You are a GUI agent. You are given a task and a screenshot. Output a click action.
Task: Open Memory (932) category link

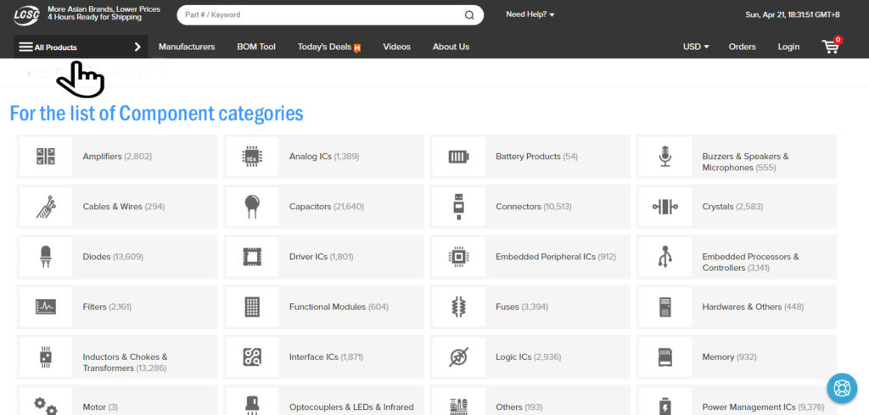click(x=729, y=357)
